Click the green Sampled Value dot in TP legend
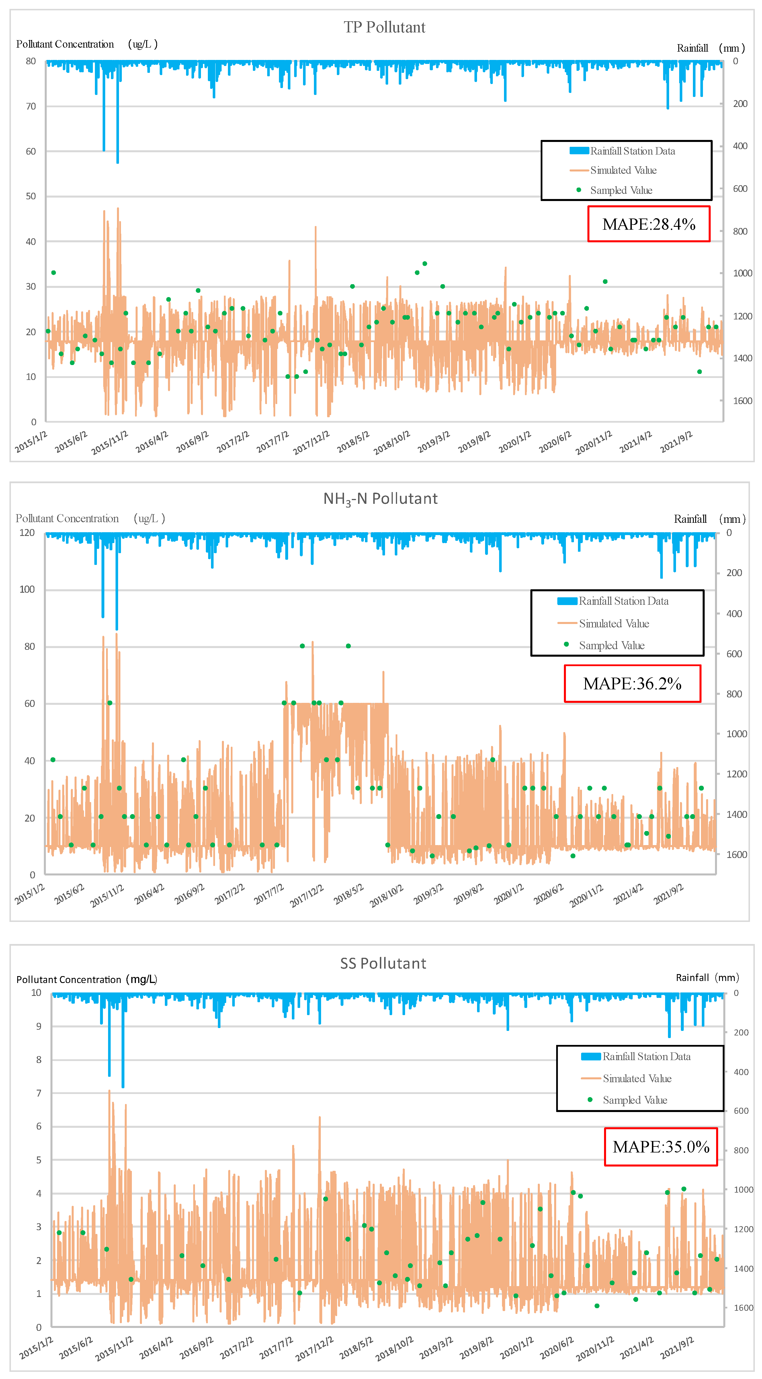 click(x=579, y=190)
